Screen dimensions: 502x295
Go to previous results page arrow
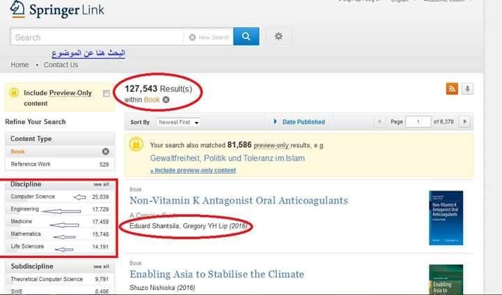tap(379, 121)
